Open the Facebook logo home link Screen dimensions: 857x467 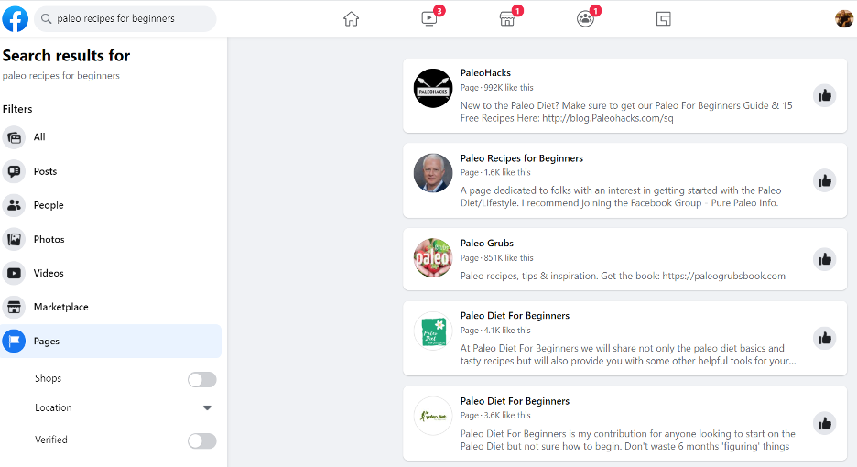(16, 19)
